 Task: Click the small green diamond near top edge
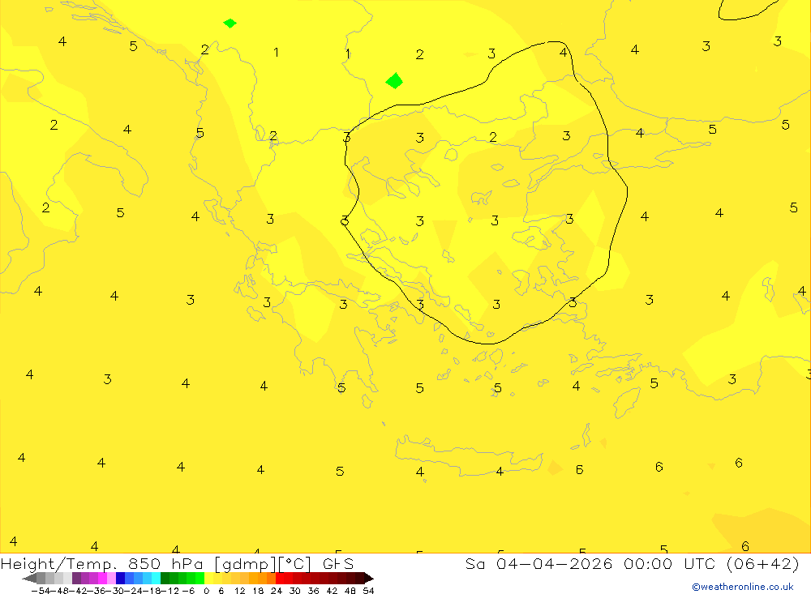[x=230, y=24]
